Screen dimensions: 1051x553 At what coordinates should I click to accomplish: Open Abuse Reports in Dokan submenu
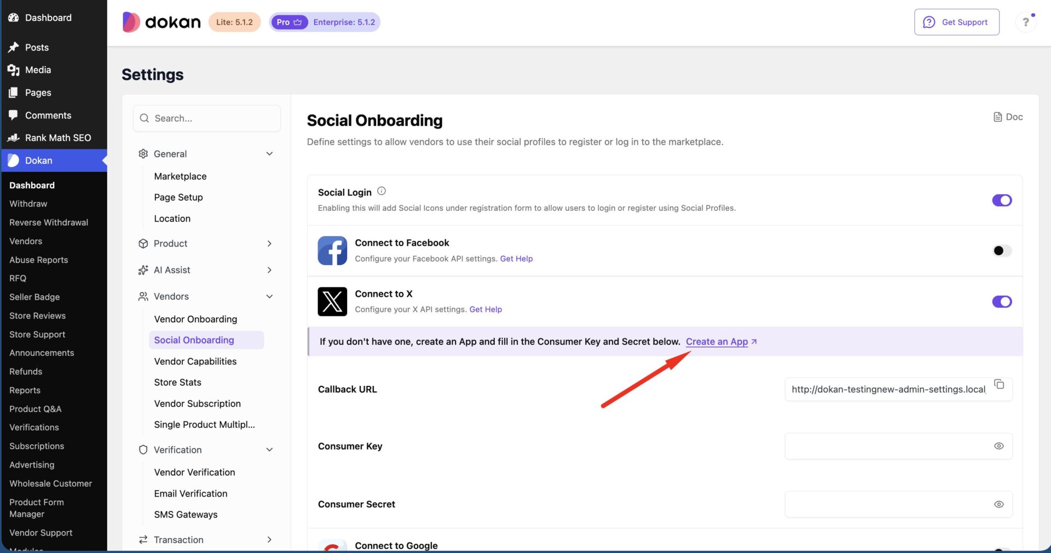pos(39,260)
